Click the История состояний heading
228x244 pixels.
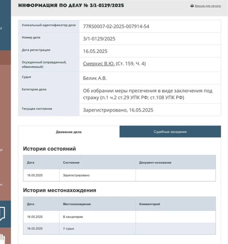[50, 149]
